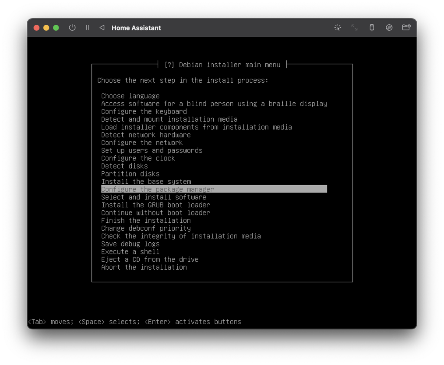
Task: Select 'Change debconf priority'
Action: click(146, 228)
